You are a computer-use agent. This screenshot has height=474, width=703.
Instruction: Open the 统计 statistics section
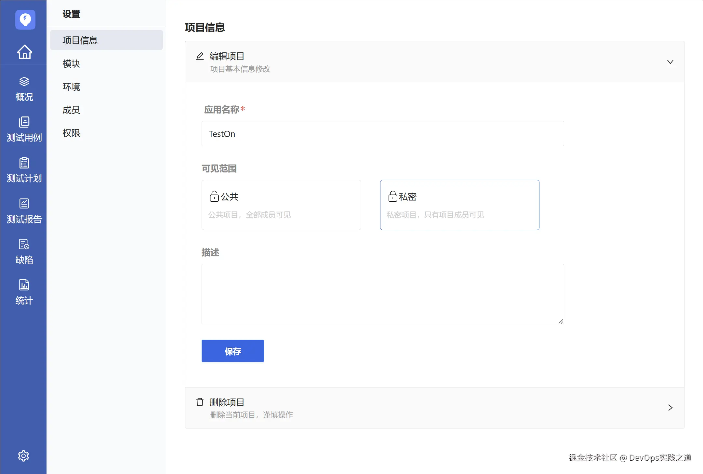pyautogui.click(x=24, y=292)
